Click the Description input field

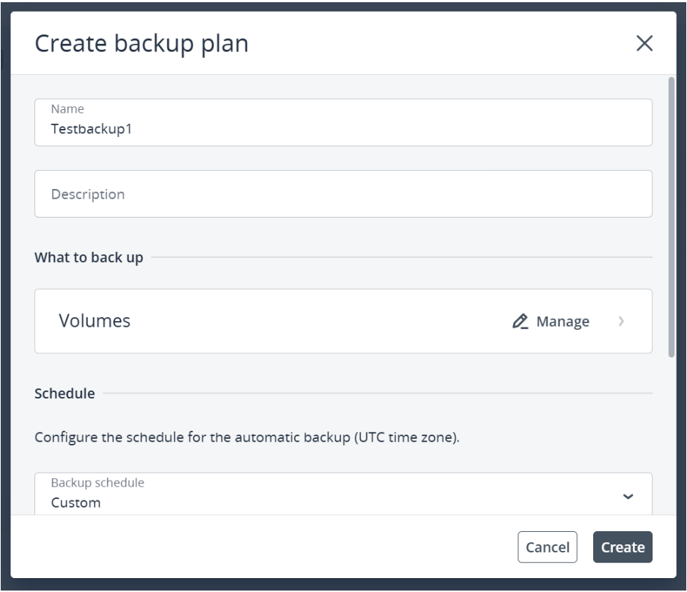[x=343, y=193]
